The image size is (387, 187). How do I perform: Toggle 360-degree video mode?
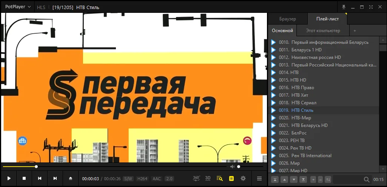click(x=196, y=178)
